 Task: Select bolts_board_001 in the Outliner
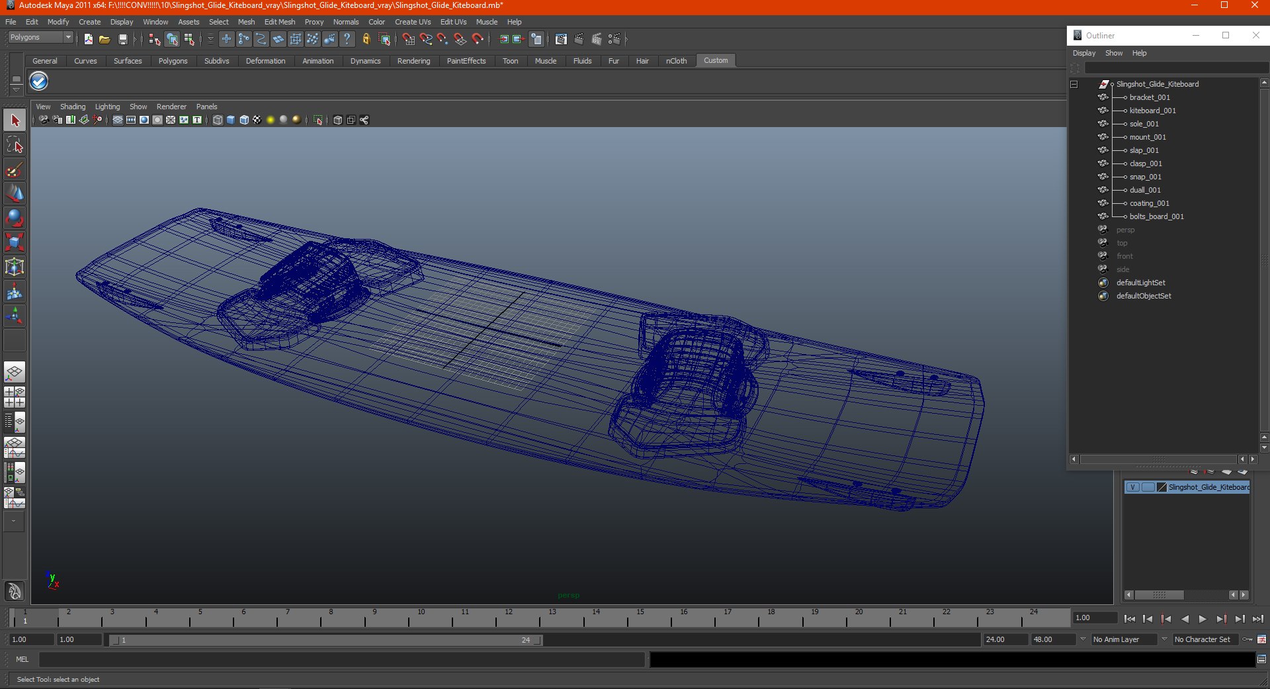(x=1156, y=217)
